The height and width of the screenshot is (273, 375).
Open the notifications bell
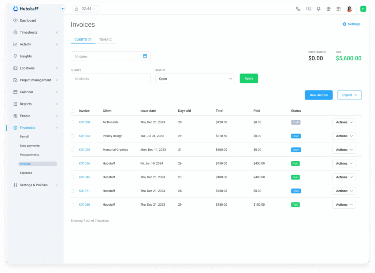point(318,9)
